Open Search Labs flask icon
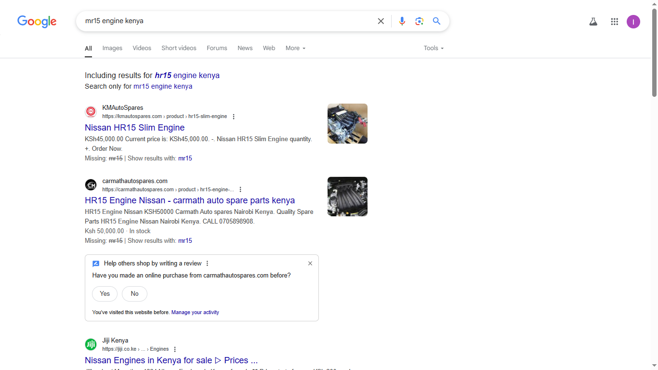658x370 pixels. [593, 22]
